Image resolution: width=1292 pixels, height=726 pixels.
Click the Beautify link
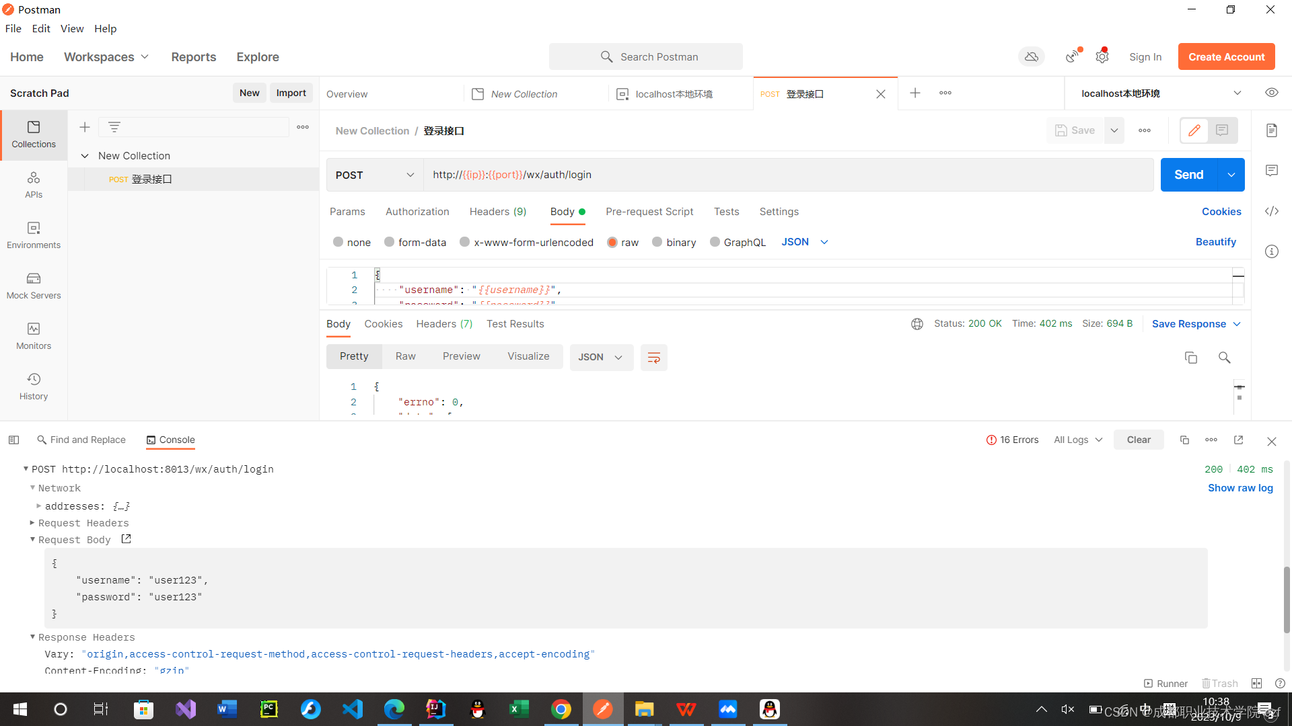tap(1215, 242)
